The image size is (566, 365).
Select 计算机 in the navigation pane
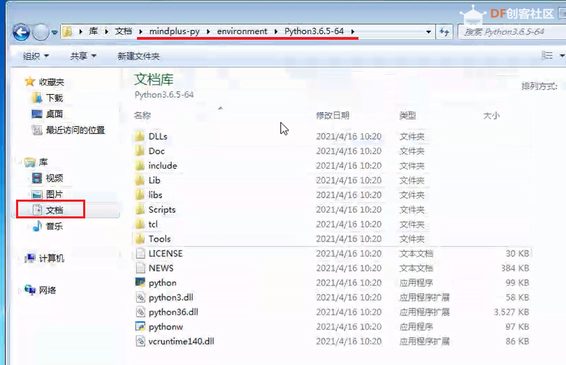[x=51, y=258]
